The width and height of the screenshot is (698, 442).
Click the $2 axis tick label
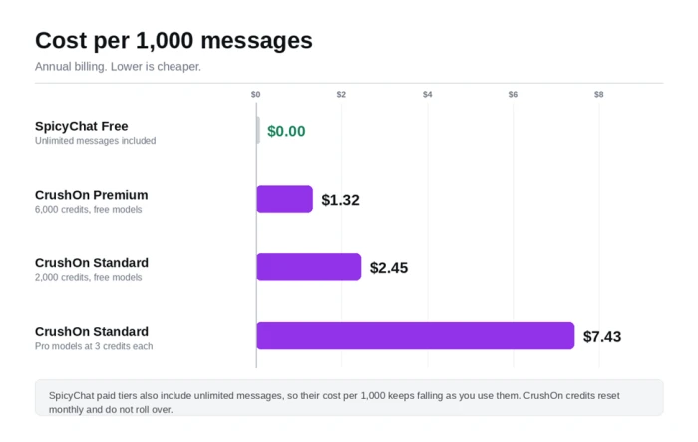coord(341,94)
